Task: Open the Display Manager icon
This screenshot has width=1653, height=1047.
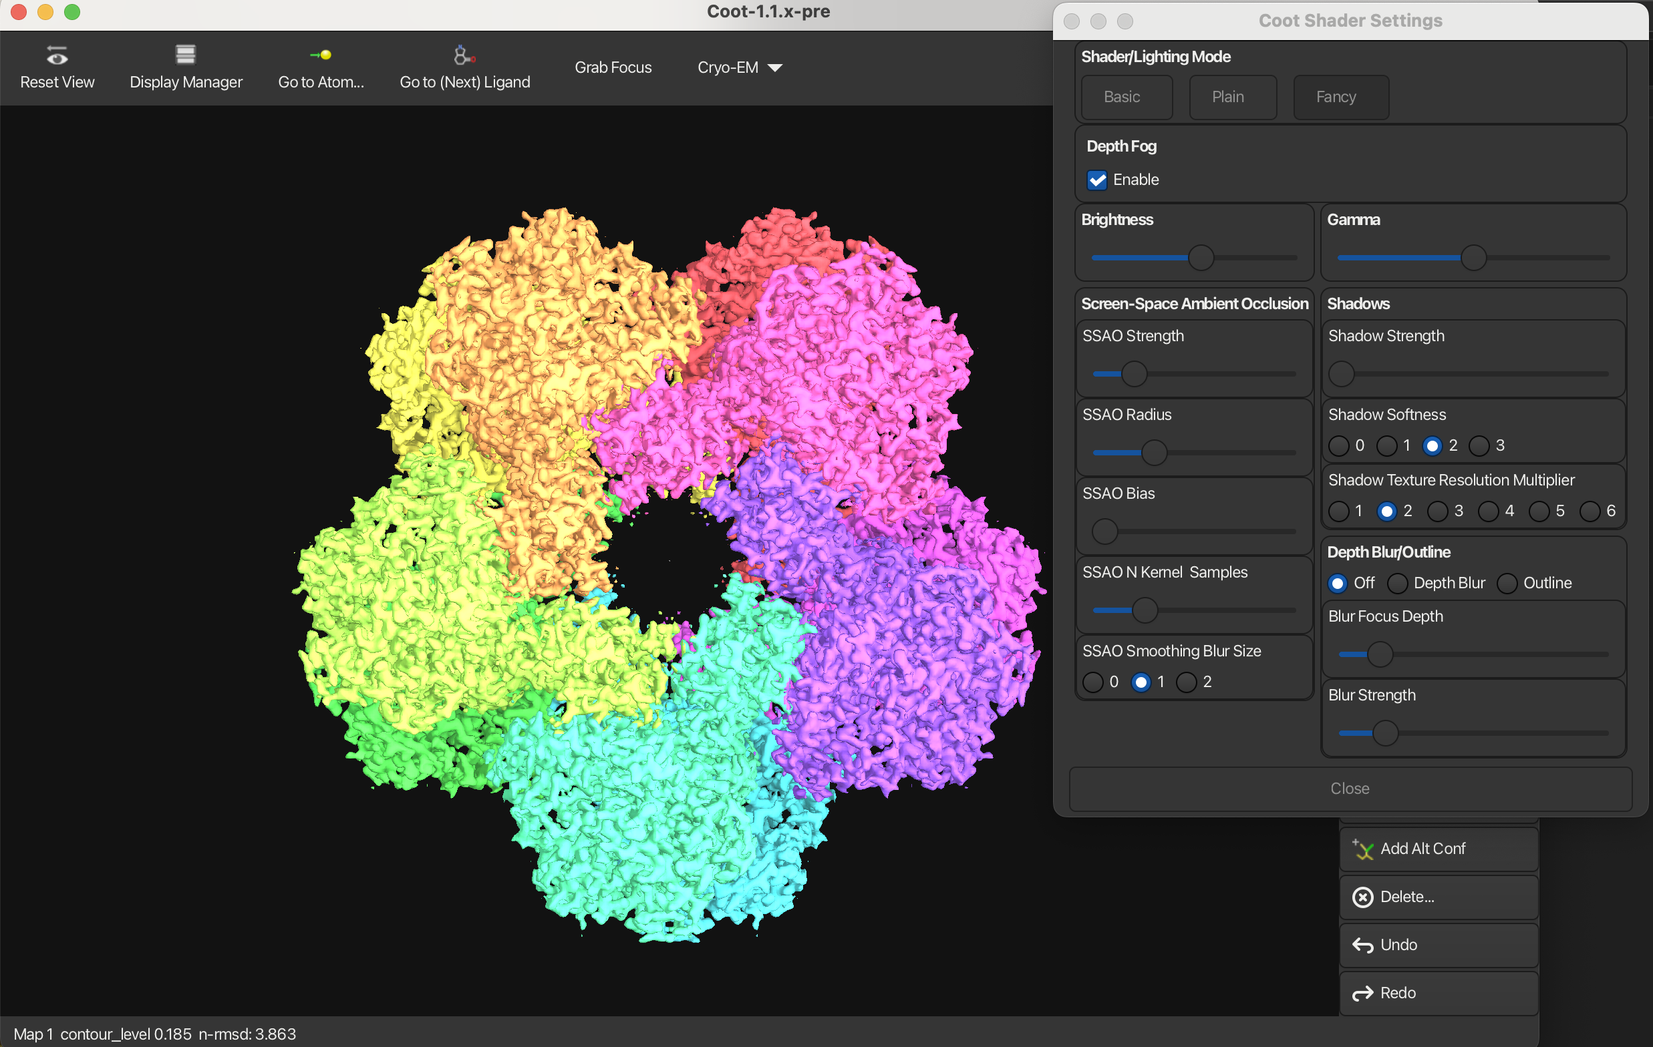Action: tap(185, 54)
